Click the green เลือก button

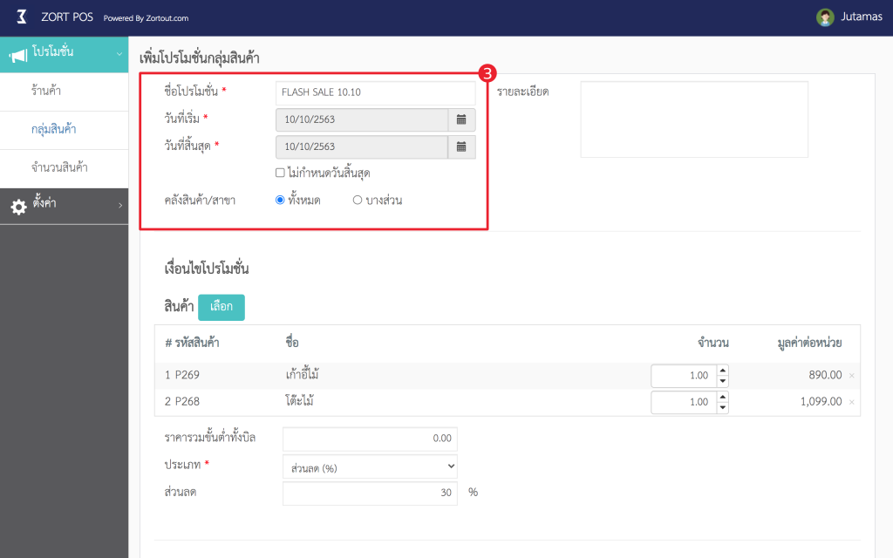tap(221, 307)
